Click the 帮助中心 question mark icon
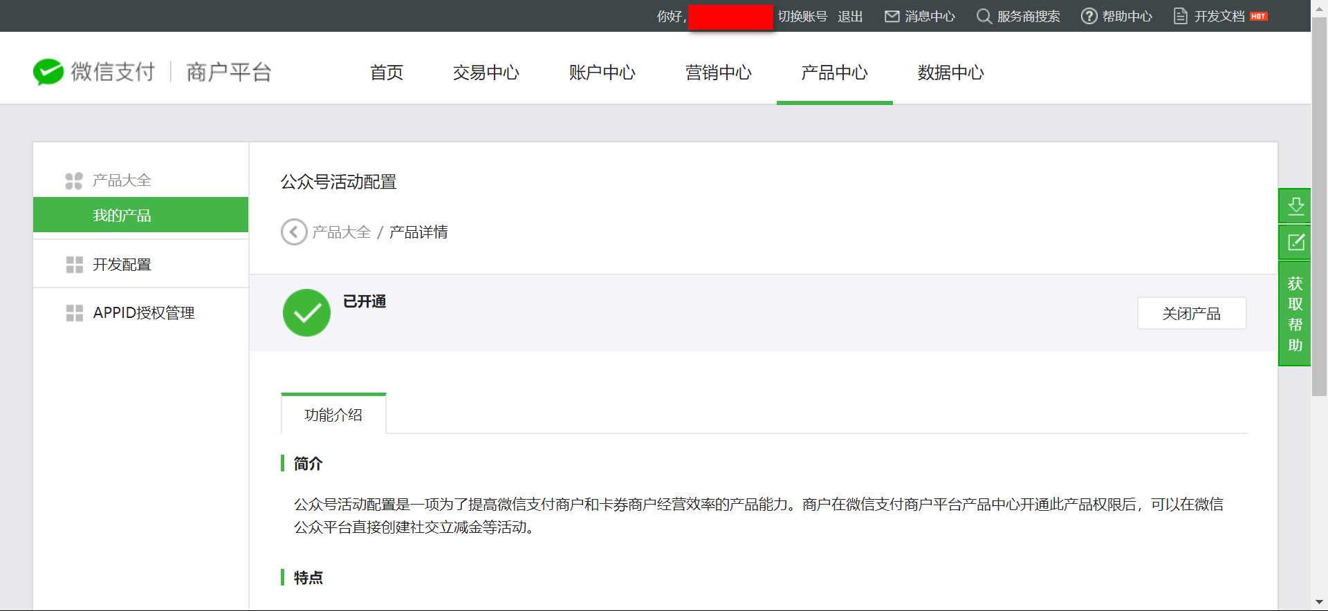The image size is (1328, 611). tap(1089, 16)
